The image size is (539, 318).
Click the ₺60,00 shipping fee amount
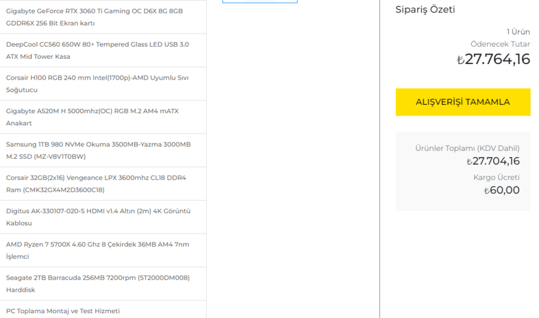(x=502, y=190)
